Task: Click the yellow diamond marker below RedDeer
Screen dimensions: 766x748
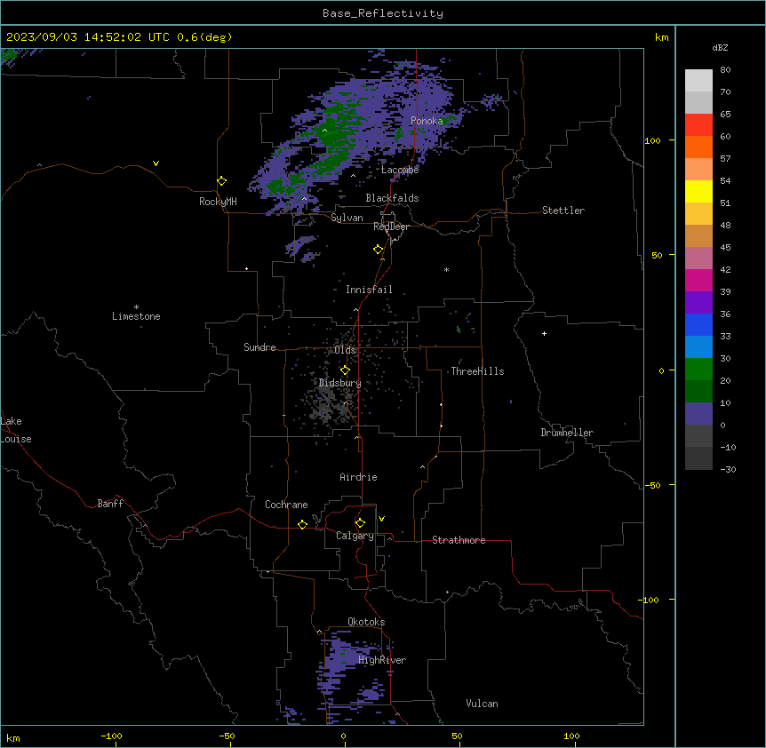Action: [x=378, y=250]
